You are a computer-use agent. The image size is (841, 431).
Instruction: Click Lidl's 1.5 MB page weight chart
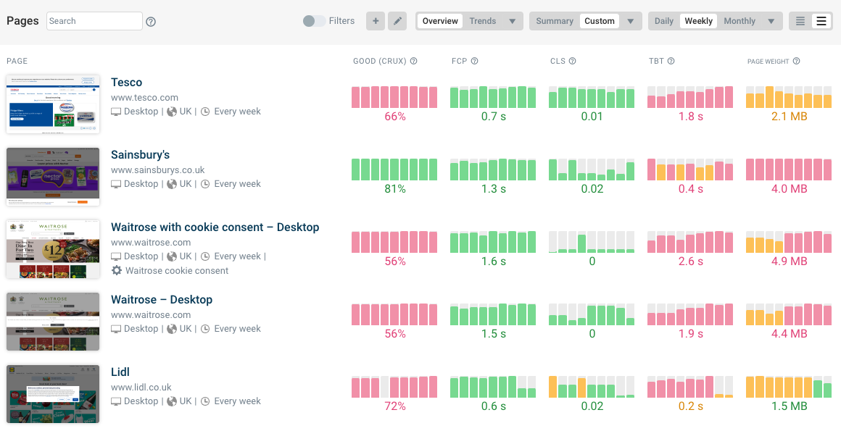coord(789,387)
